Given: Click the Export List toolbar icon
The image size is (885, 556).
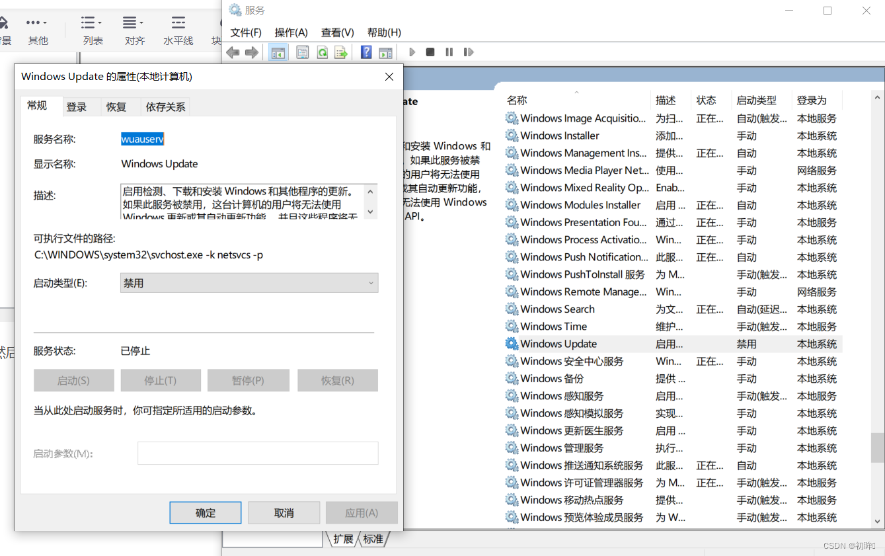Looking at the screenshot, I should (341, 52).
